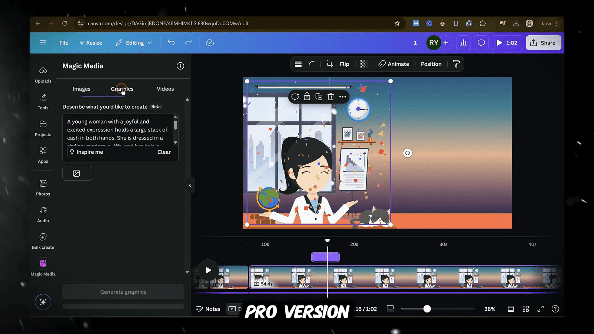Click the Generate graphics button
This screenshot has width=594, height=334.
[x=123, y=292]
